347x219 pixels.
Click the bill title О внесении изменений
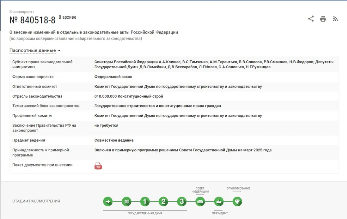93,32
